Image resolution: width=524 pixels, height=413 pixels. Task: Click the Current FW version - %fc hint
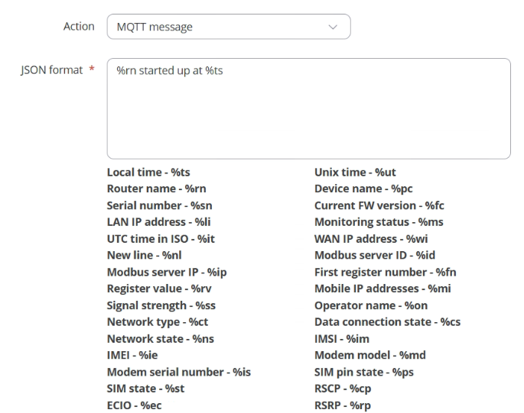pyautogui.click(x=379, y=205)
